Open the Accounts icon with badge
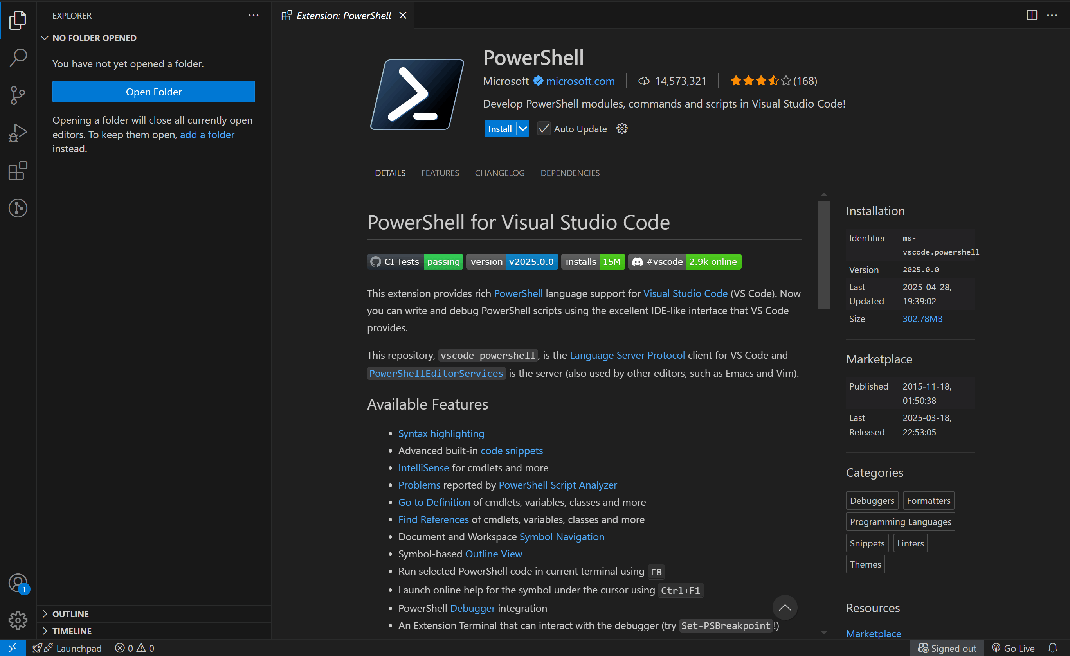 [x=18, y=583]
